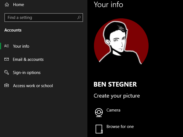Click the briefcase icon for work or school

(x=7, y=86)
